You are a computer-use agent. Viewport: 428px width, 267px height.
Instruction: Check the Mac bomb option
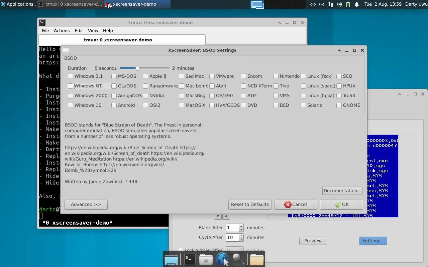[182, 86]
